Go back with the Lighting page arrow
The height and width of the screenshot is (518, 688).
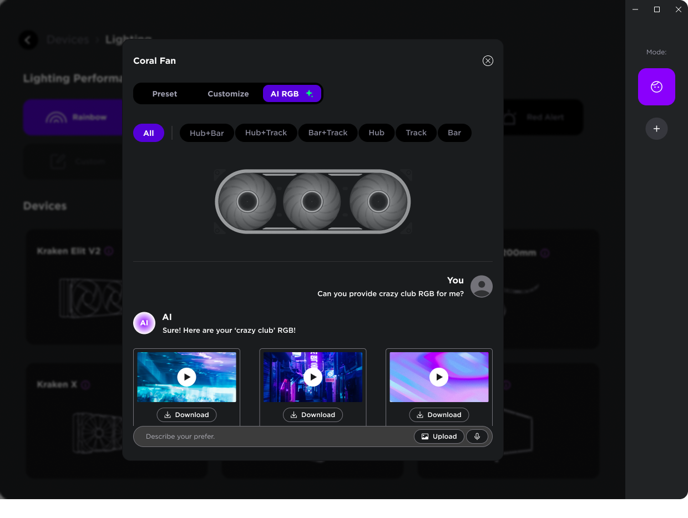[28, 40]
